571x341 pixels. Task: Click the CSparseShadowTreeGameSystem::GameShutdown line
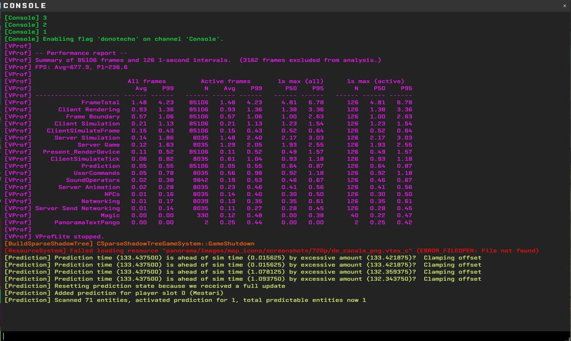click(x=130, y=244)
